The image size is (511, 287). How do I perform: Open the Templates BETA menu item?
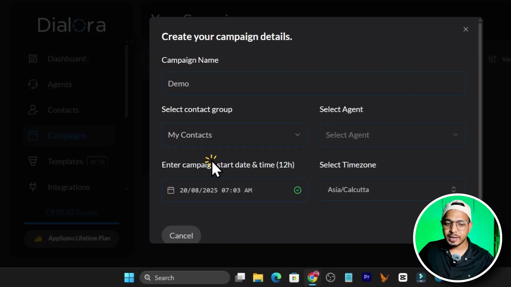coord(65,162)
